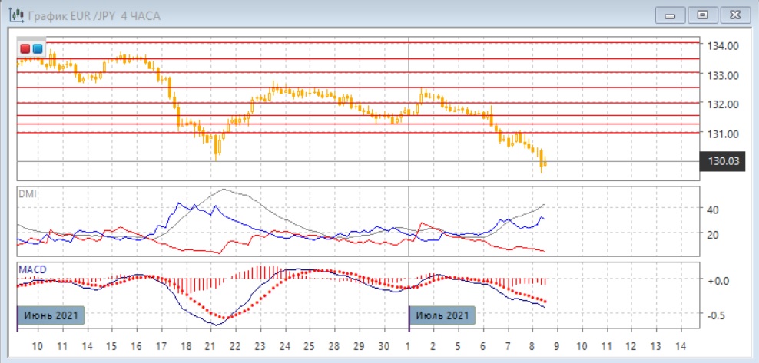Select the MACD indicator label

[x=31, y=269]
